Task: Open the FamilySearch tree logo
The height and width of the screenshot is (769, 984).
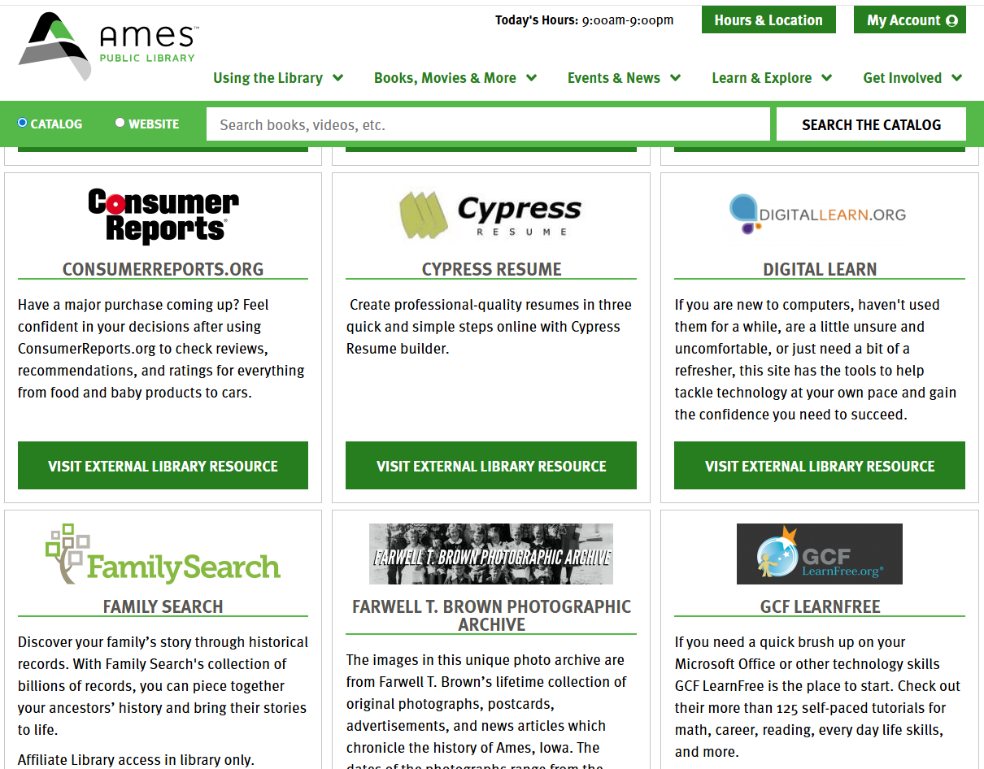Action: pos(163,555)
